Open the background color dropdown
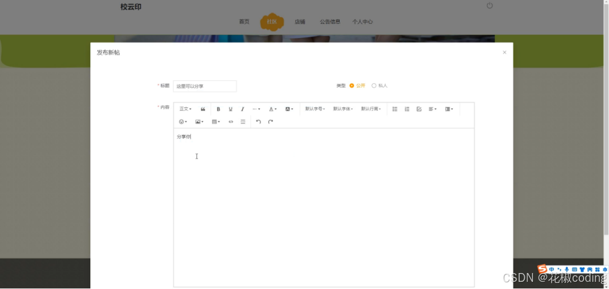 coord(289,109)
